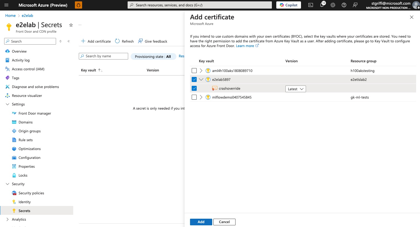
Task: Open Cloud Shell from the top bar
Action: [310, 5]
